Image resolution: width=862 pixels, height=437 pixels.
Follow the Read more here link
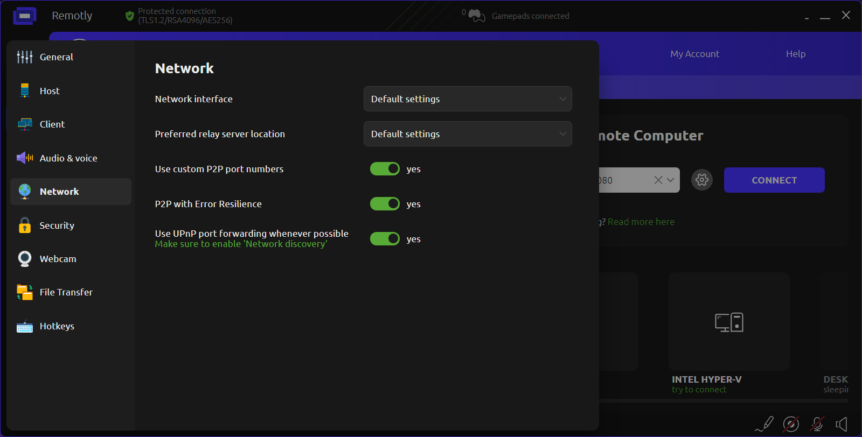pos(641,222)
